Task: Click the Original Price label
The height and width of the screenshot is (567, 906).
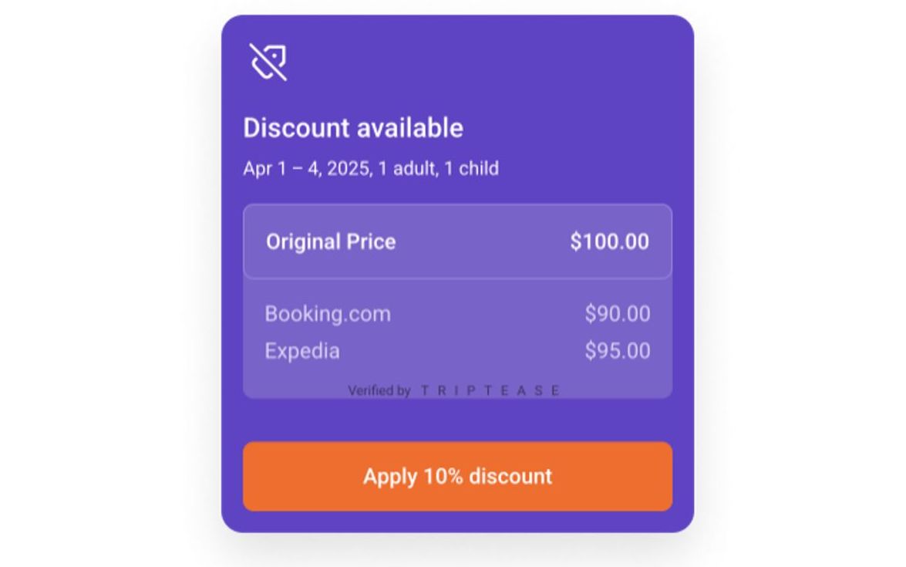Action: 331,241
